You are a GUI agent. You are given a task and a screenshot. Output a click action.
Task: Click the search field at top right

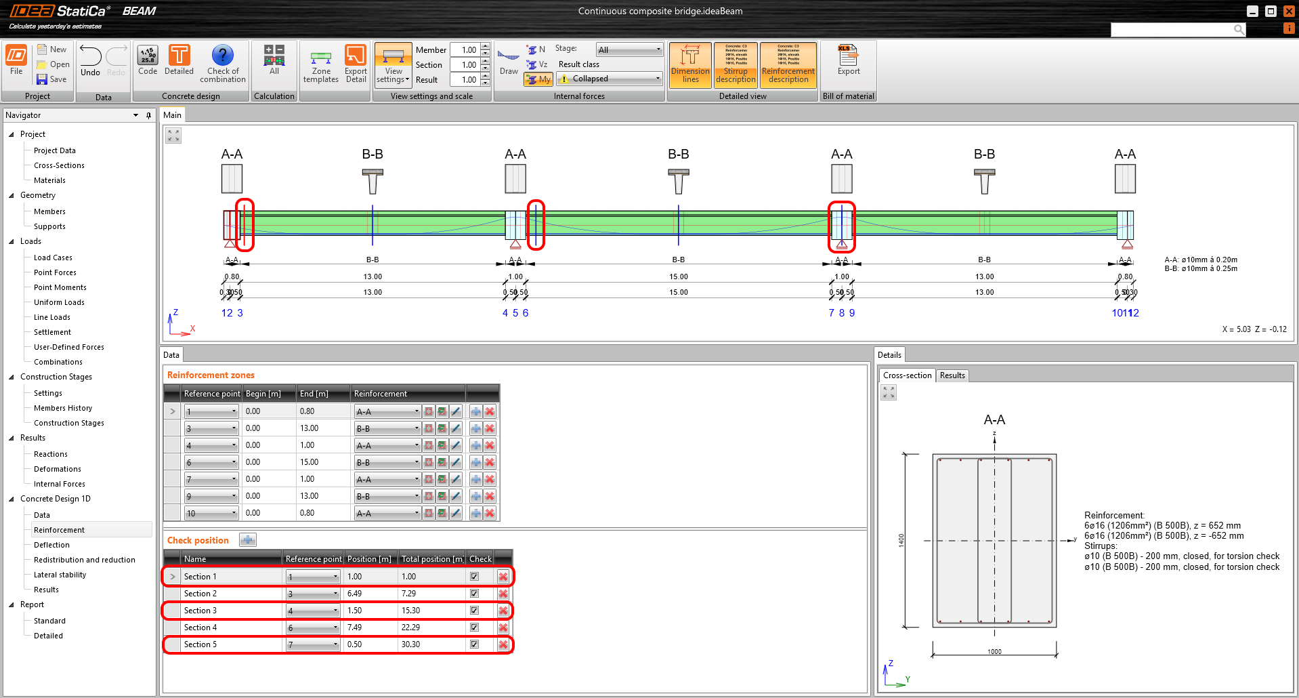(1172, 29)
